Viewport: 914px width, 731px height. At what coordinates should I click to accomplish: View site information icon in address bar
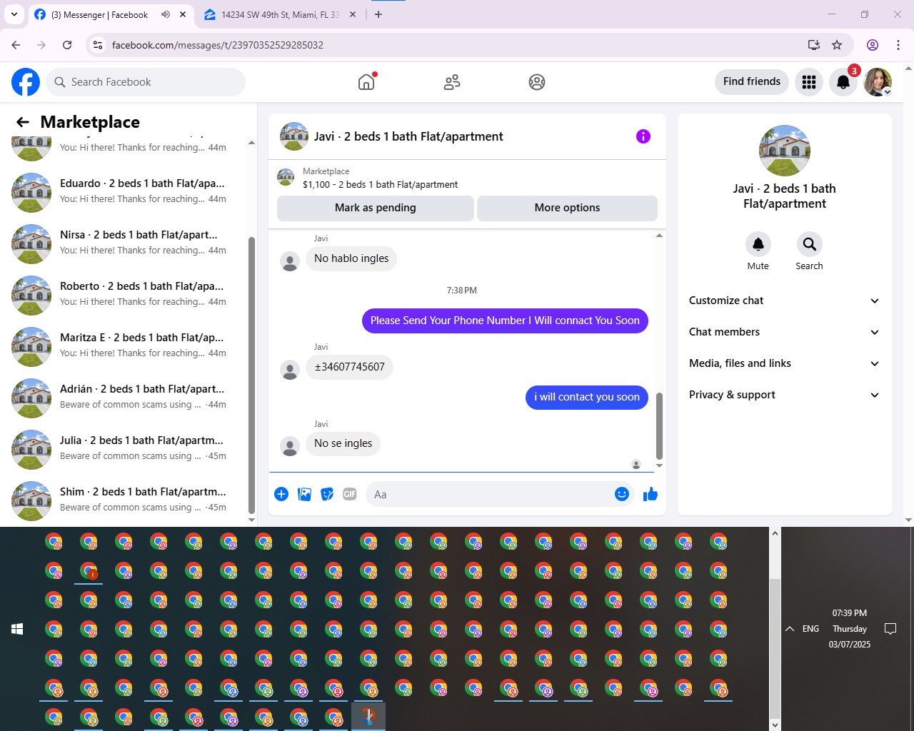pyautogui.click(x=98, y=45)
